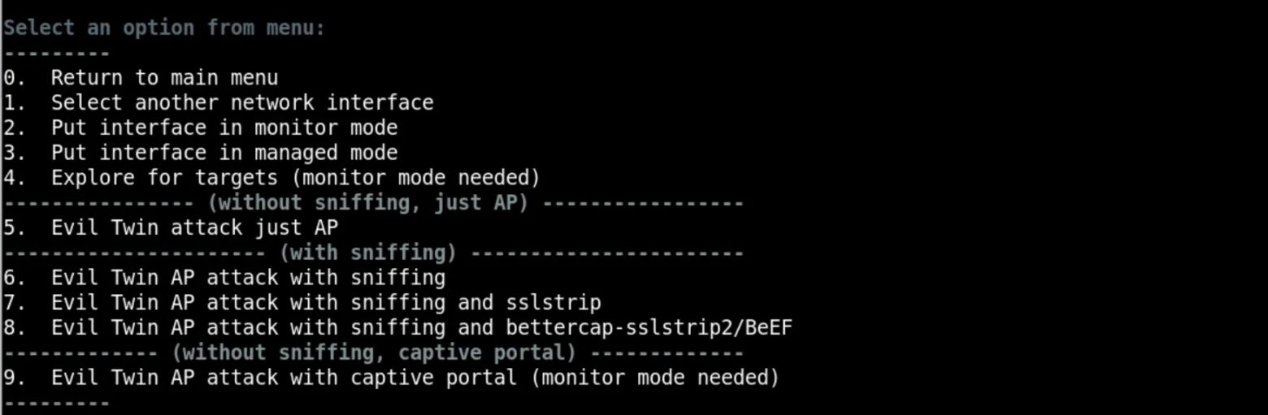Select option 5 Evil Twin attack just AP
The image size is (1268, 415).
click(193, 227)
